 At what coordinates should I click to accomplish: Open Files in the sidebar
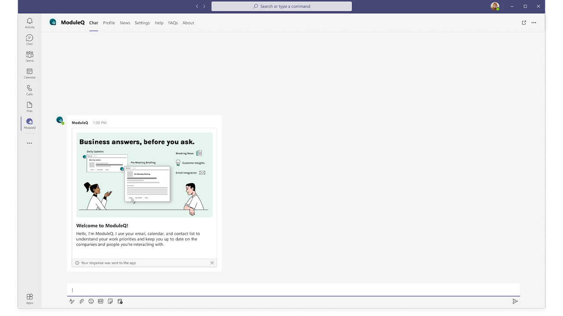(x=29, y=107)
